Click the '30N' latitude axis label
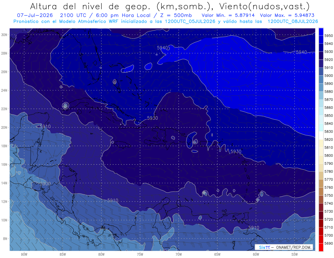 tap(5, 35)
